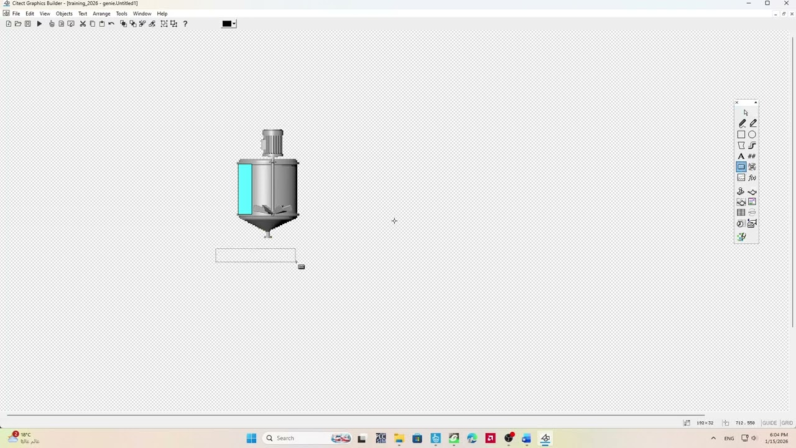Show hidden system tray icons

pos(713,438)
